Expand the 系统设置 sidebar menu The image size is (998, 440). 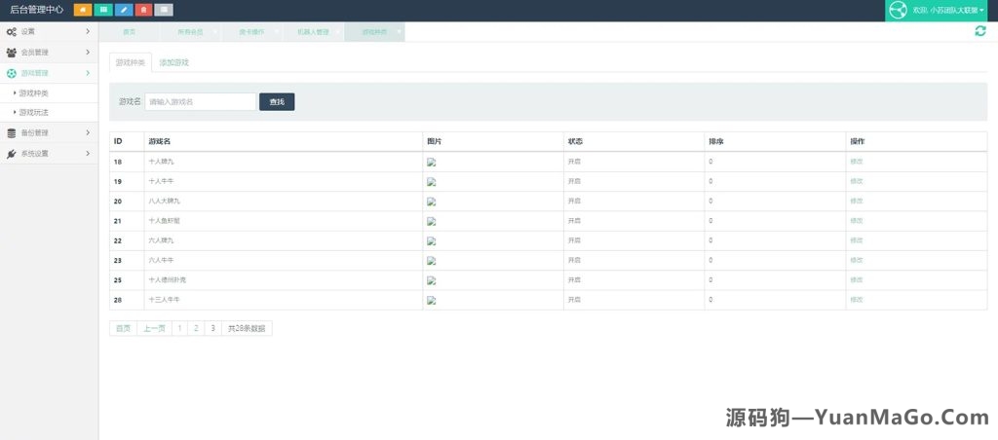[49, 154]
